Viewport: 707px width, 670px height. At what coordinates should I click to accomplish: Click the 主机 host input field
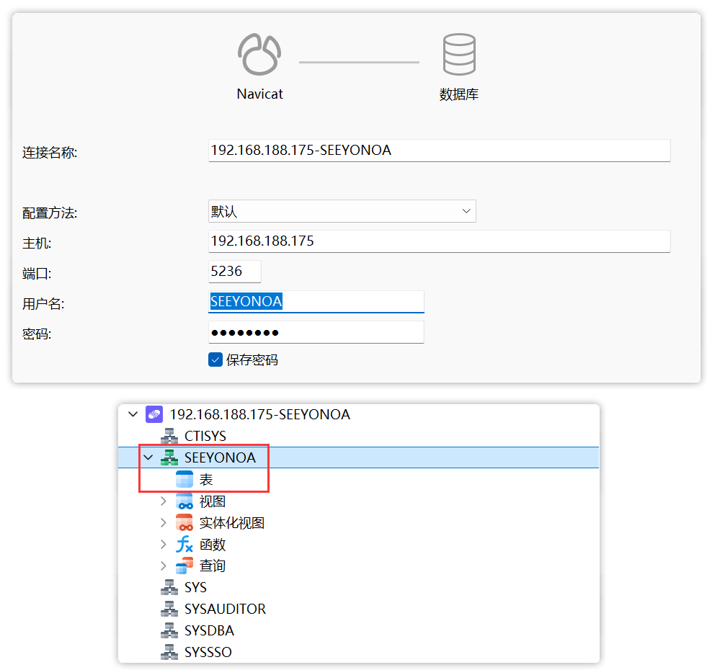(x=439, y=241)
